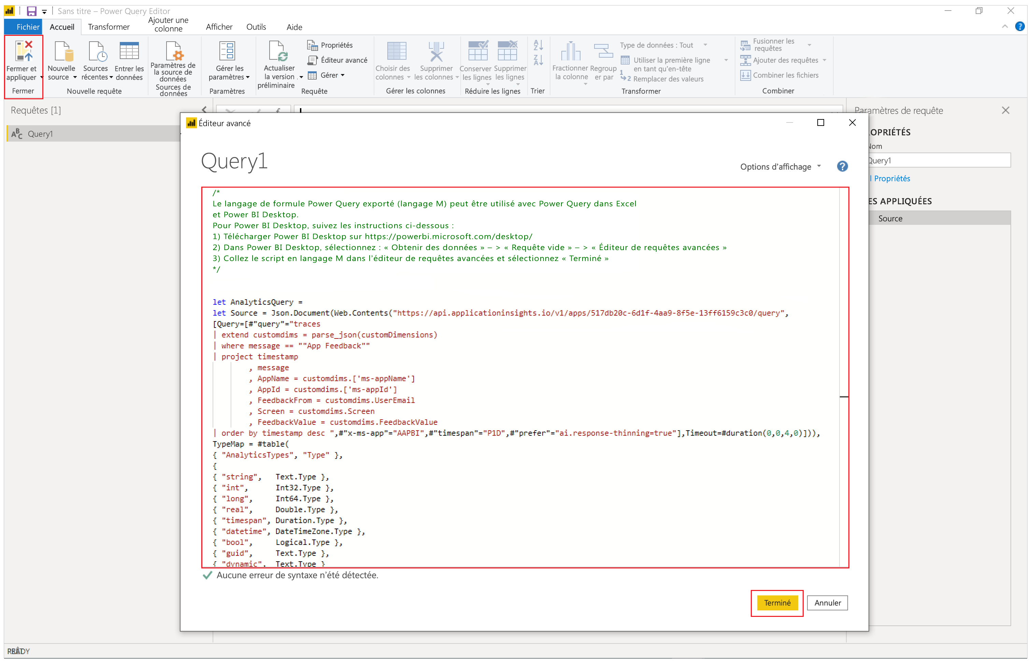Screen dimensions: 1033x665
Task: Click the code editor vertical scrollbar
Action: tap(844, 377)
